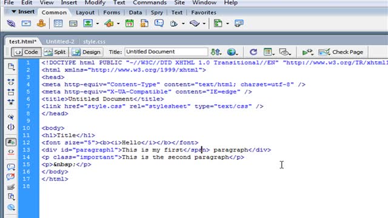Switch to Code view

coord(26,52)
